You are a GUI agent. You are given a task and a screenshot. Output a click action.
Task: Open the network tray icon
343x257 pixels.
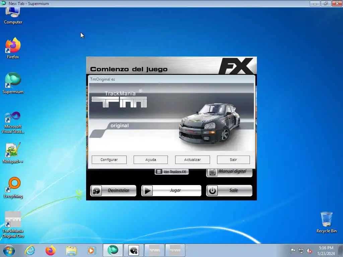tap(301, 251)
